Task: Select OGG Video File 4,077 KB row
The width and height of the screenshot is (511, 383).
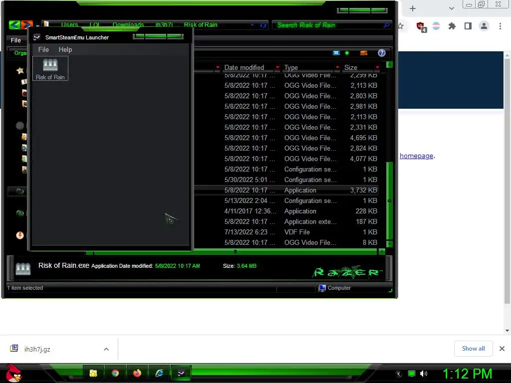Action: (286, 159)
